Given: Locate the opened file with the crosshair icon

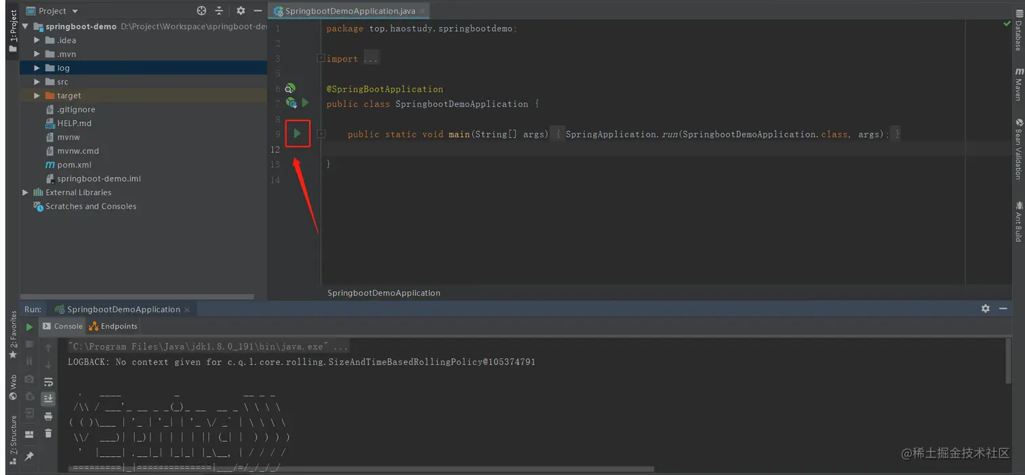Looking at the screenshot, I should (201, 11).
